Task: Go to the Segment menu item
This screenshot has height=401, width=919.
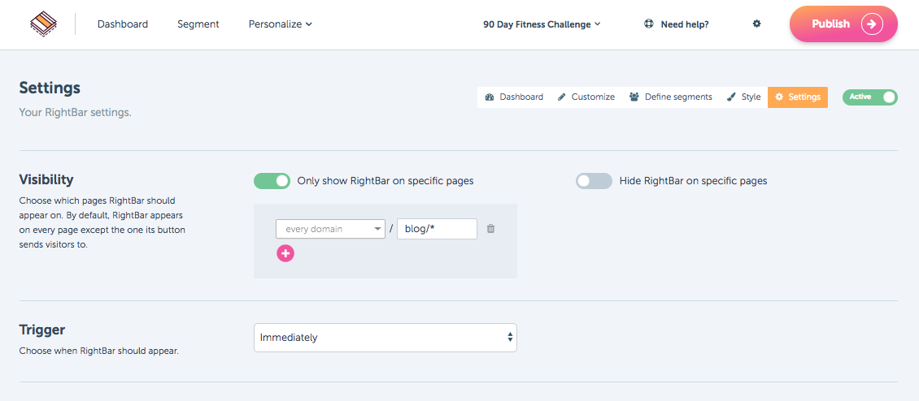Action: pos(198,24)
